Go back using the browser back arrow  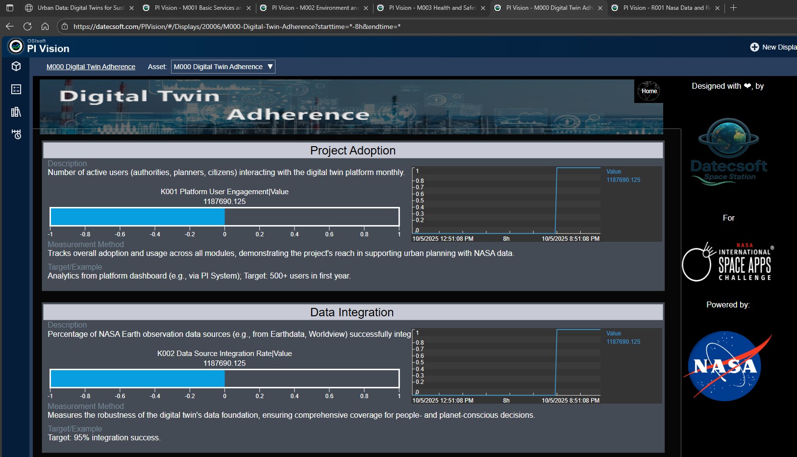(10, 26)
